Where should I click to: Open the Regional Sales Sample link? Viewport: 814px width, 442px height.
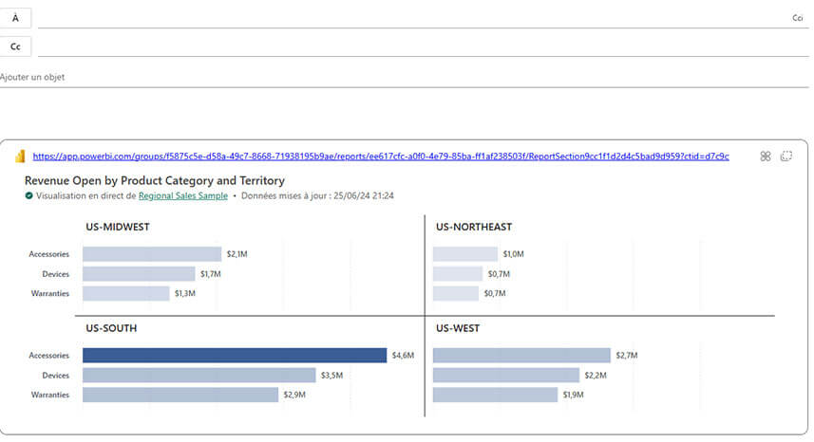point(182,196)
